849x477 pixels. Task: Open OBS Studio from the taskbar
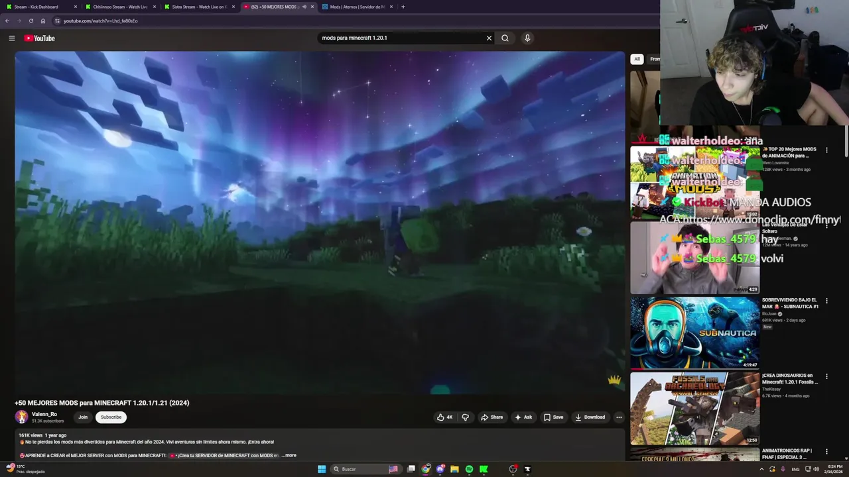click(513, 469)
